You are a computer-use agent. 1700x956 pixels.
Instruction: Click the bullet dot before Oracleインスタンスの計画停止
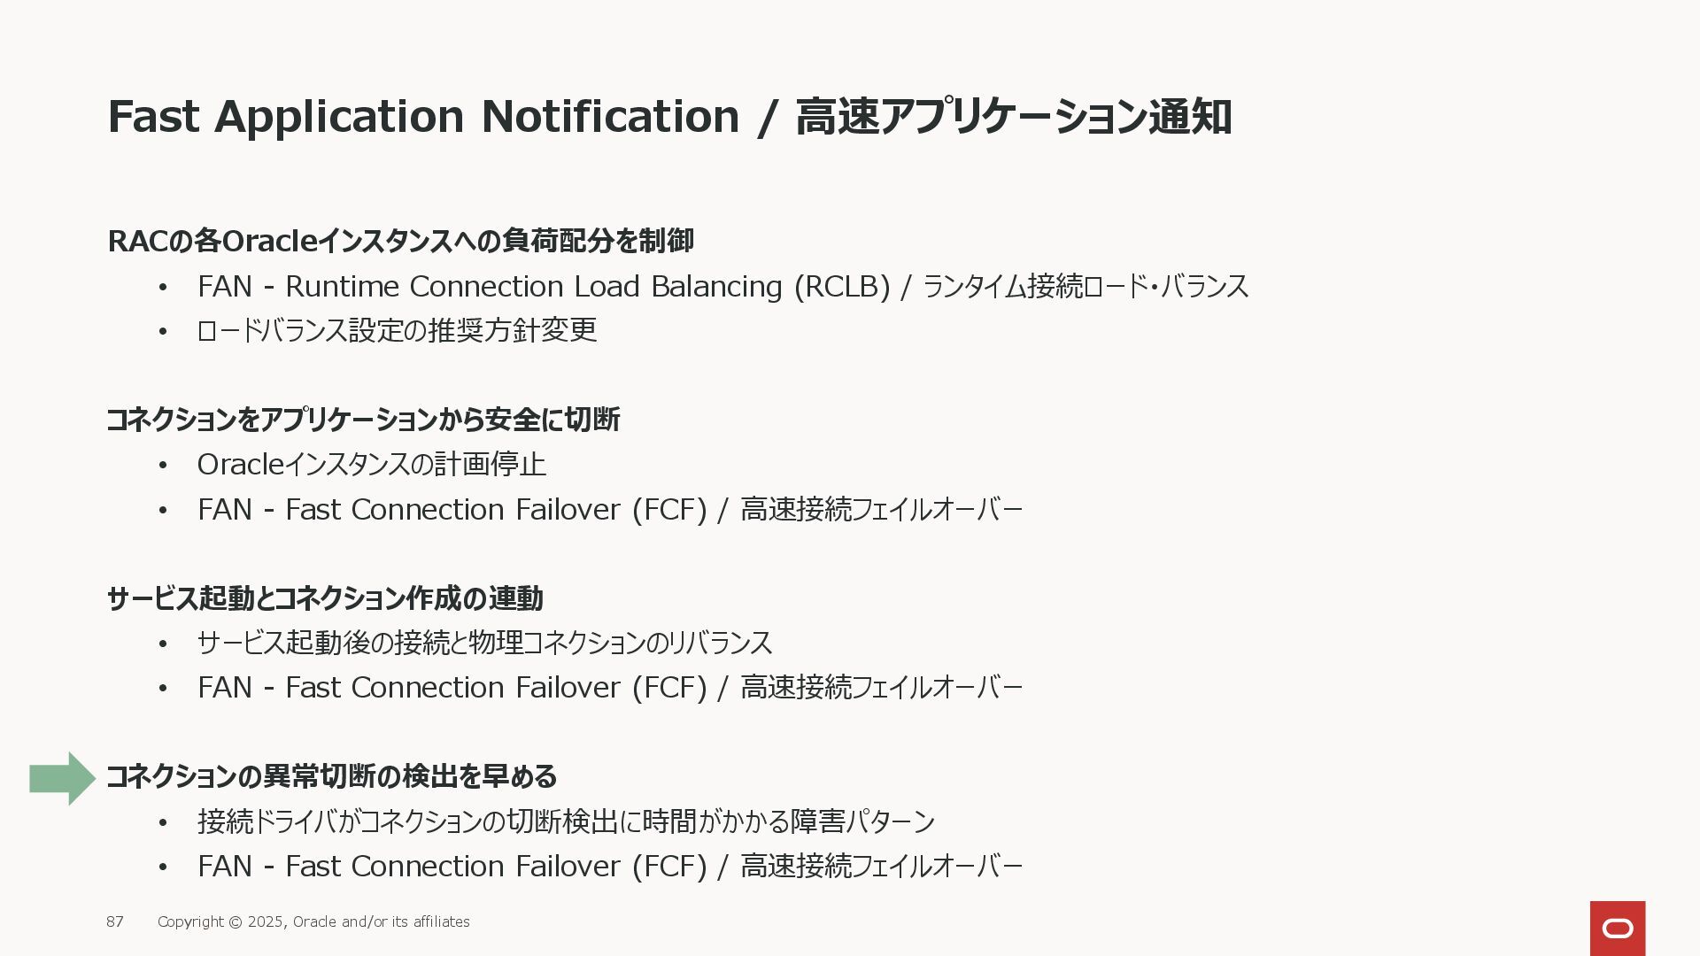[x=163, y=466]
